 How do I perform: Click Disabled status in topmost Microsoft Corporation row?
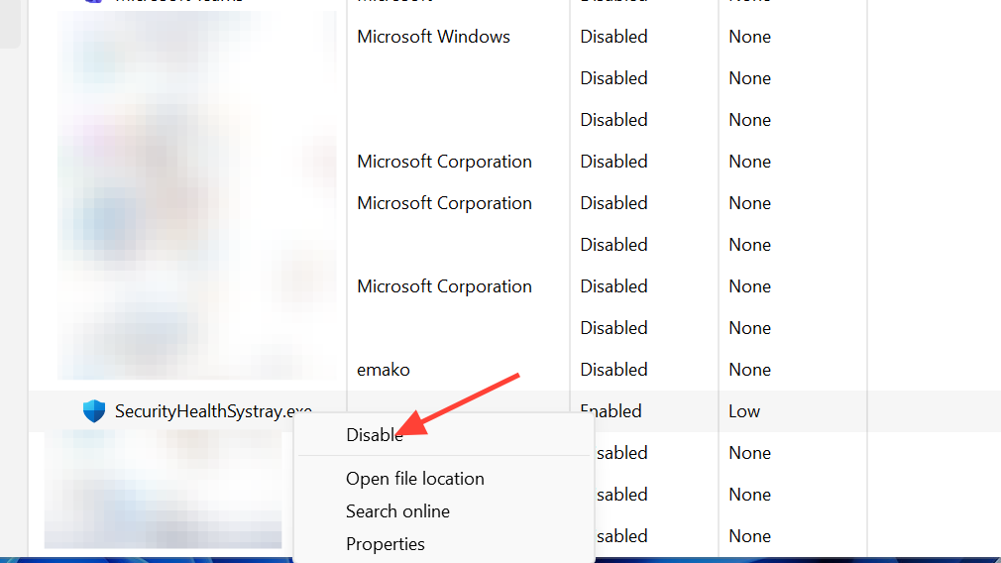[613, 162]
